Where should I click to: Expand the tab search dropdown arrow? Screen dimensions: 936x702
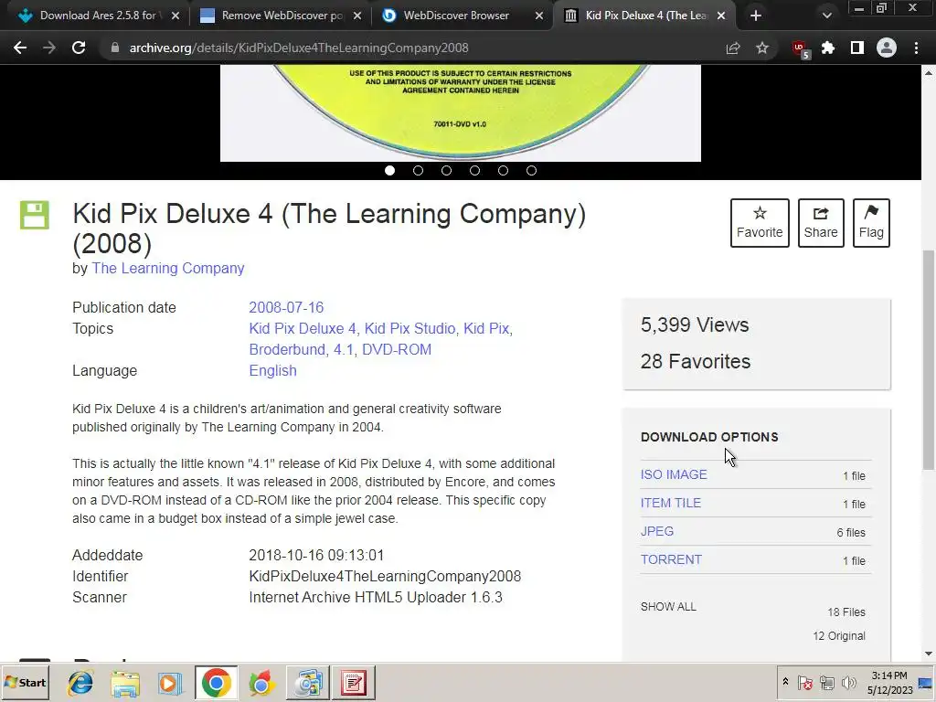826,16
